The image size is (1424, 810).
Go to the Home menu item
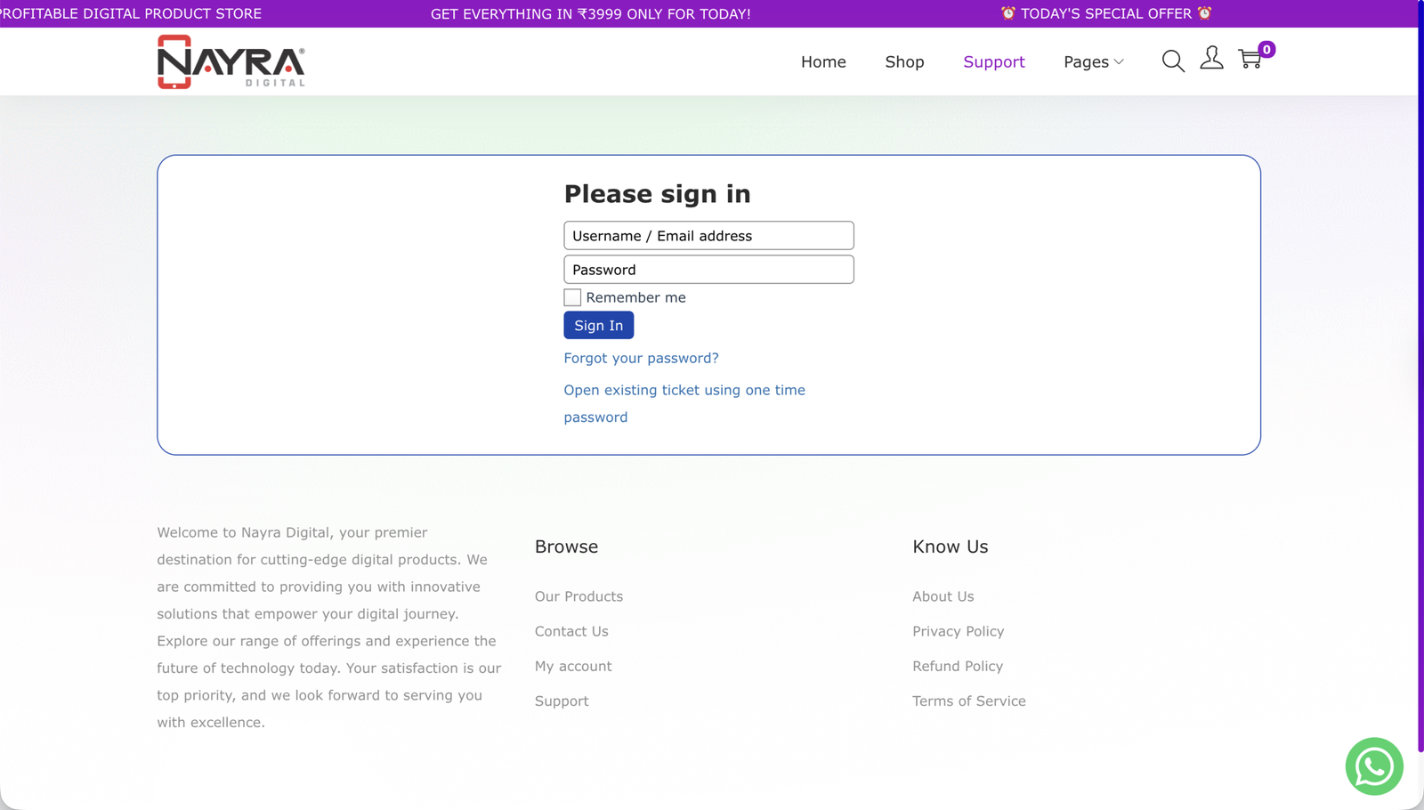[x=823, y=61]
